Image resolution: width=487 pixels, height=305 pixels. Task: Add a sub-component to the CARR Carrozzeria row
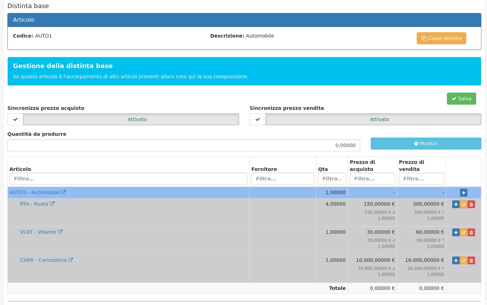tap(456, 260)
